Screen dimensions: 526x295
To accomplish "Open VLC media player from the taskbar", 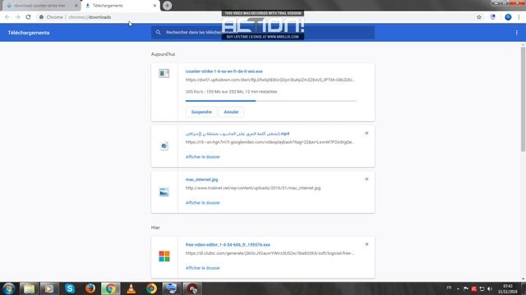I will click(x=131, y=288).
